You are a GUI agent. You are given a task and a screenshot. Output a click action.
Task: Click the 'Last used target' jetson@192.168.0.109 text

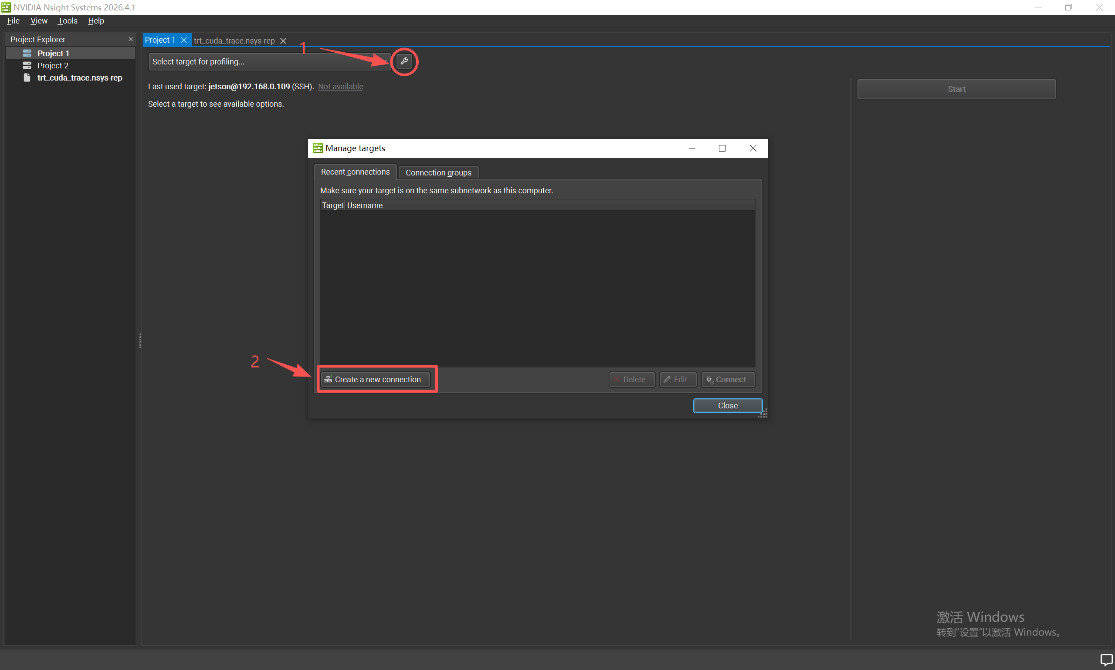(249, 87)
